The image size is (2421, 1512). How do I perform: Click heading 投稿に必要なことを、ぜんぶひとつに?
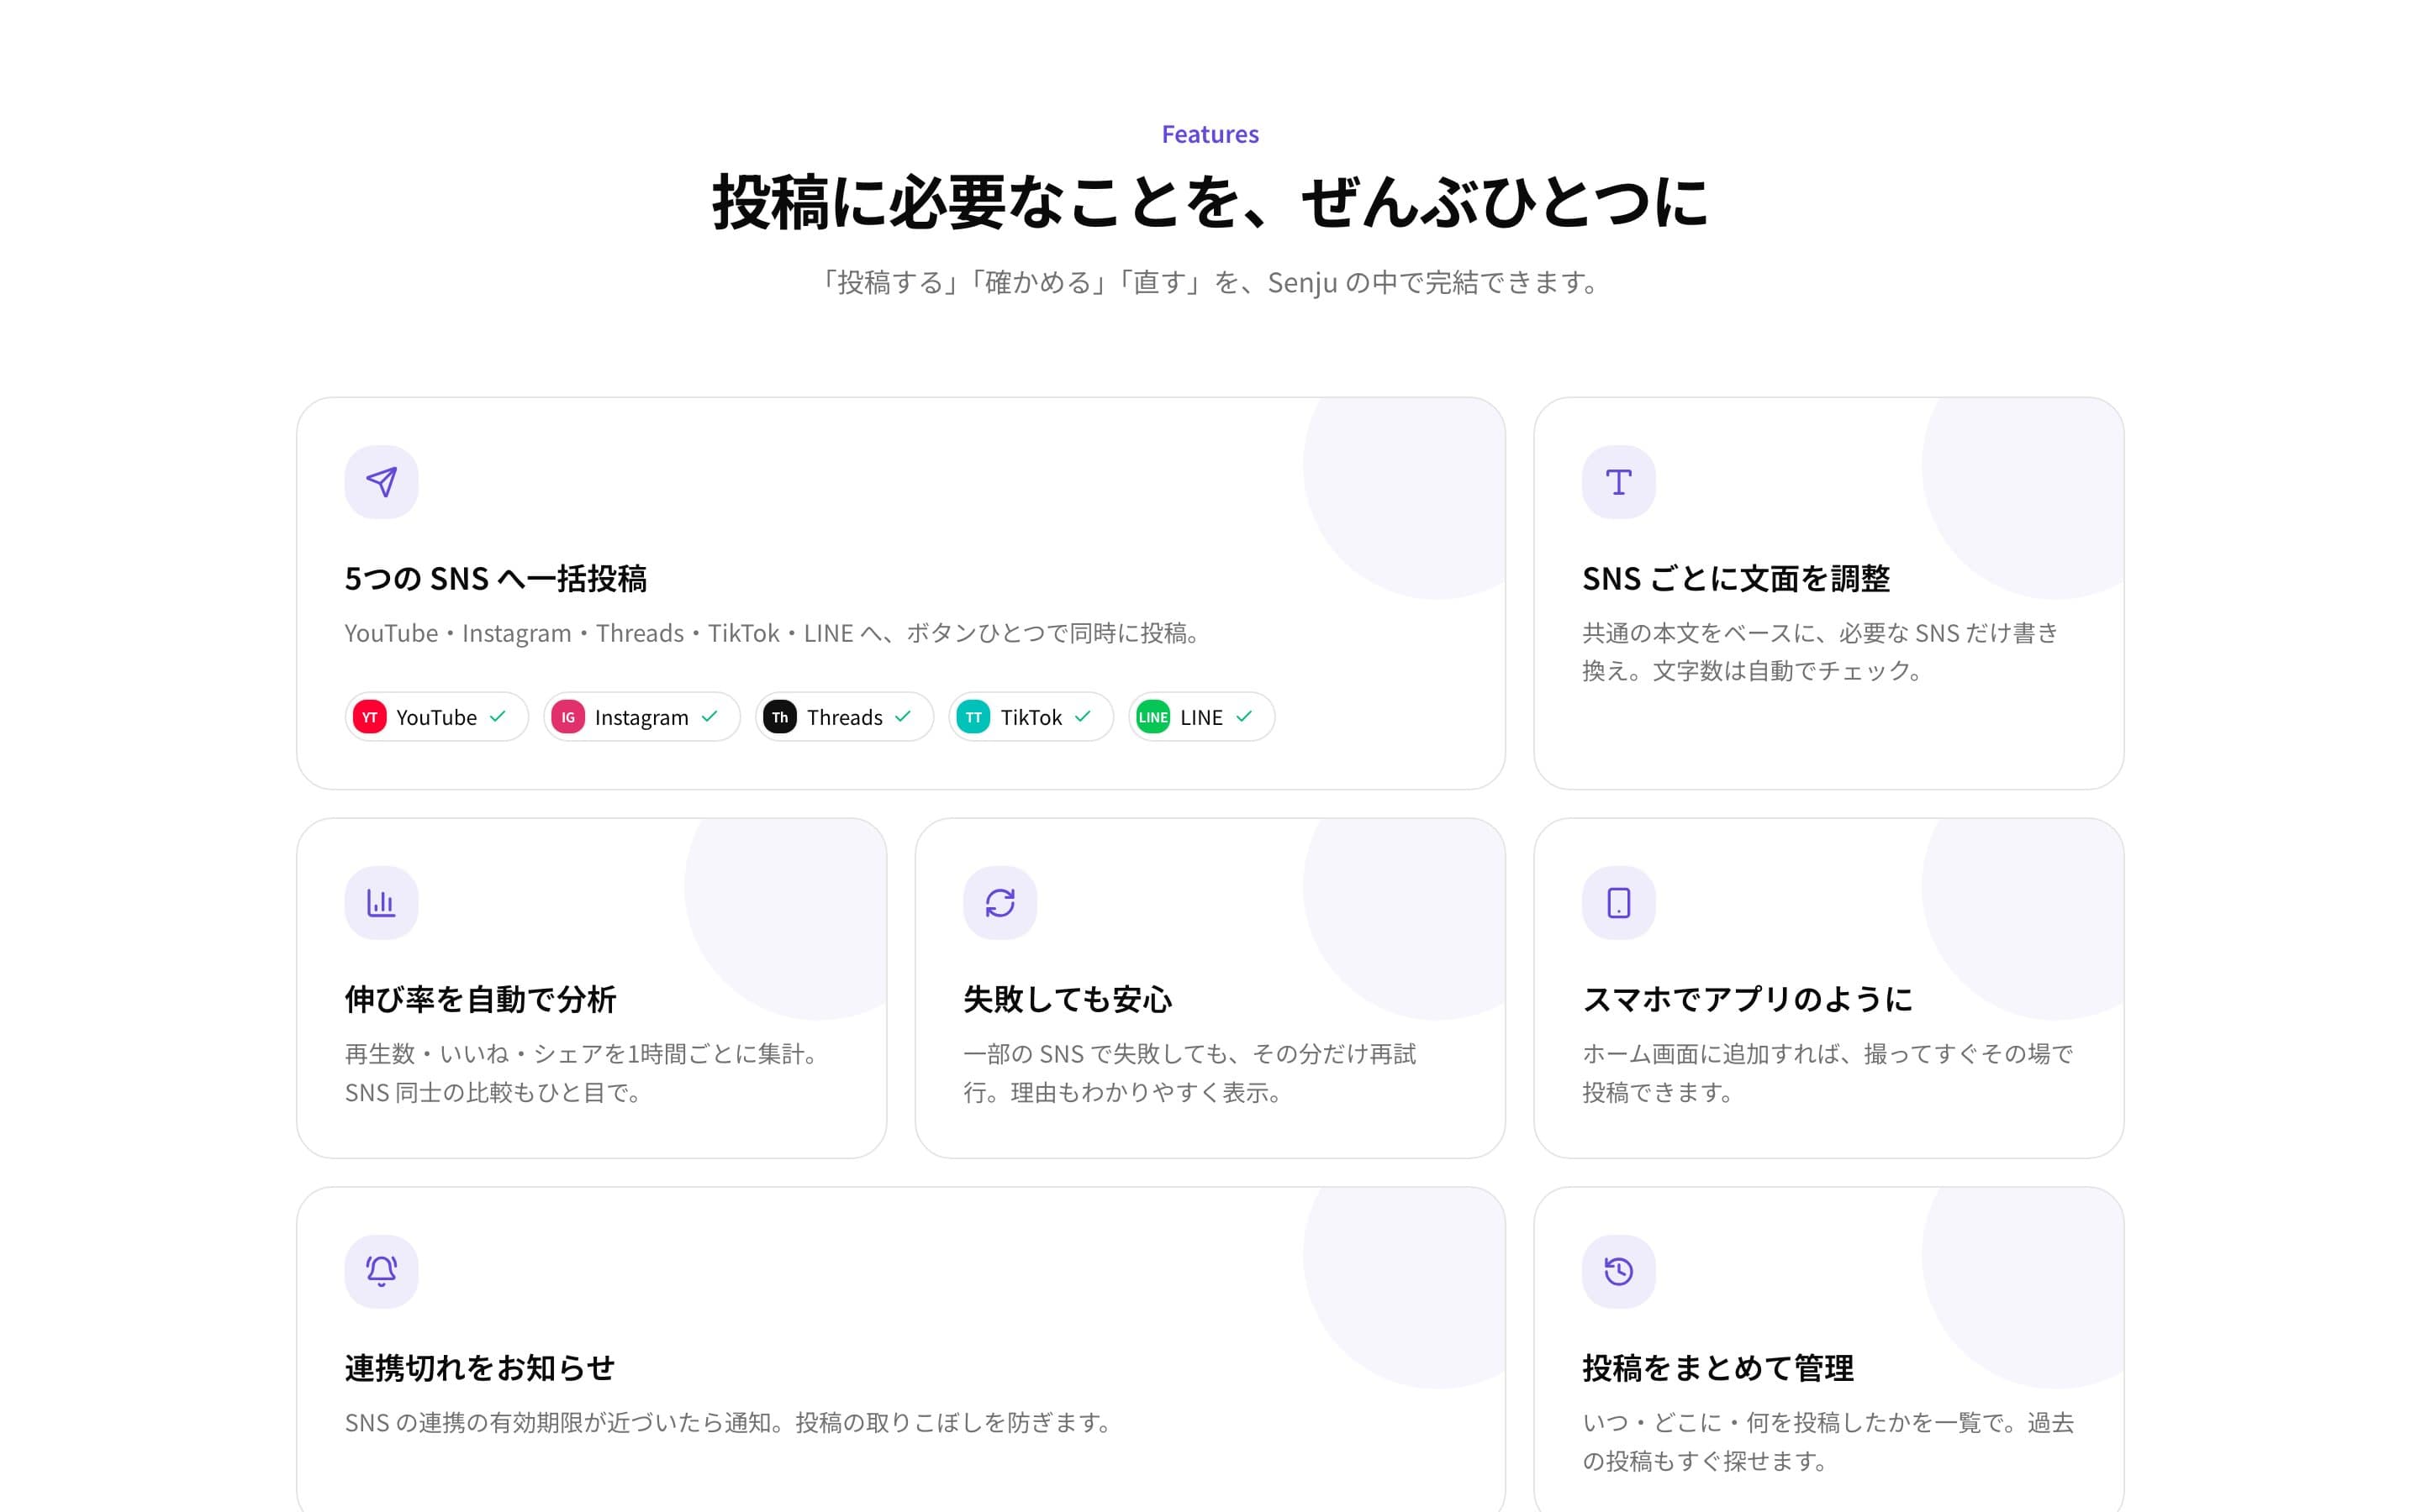[x=1210, y=203]
